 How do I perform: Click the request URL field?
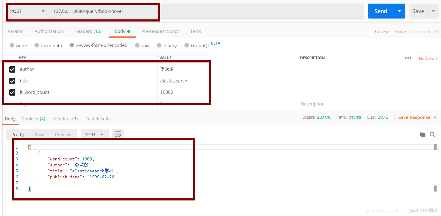point(207,11)
